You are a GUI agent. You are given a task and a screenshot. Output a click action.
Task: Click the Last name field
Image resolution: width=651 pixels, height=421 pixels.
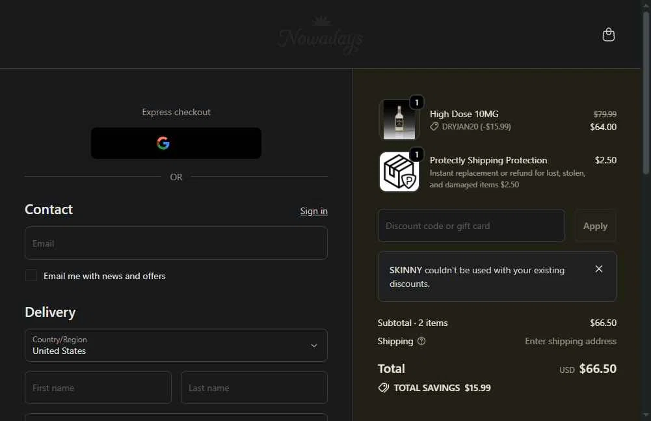point(254,387)
